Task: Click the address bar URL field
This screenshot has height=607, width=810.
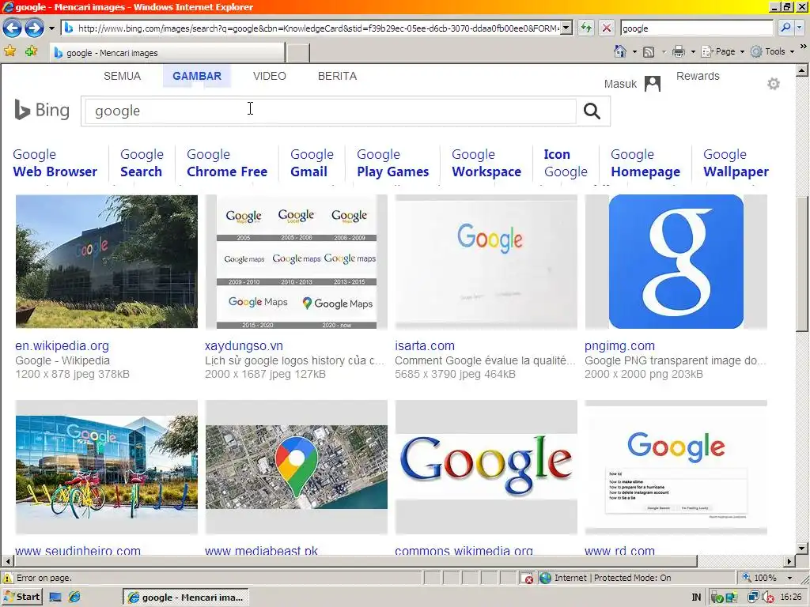Action: [311, 28]
